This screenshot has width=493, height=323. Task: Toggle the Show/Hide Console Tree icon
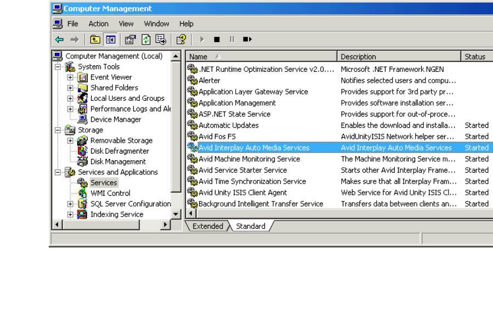(x=111, y=39)
